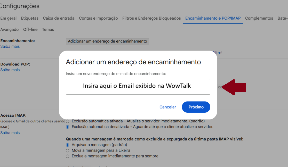The width and height of the screenshot is (288, 167).
Task: Select Exclusão automática ativada radio option
Action: [68, 121]
